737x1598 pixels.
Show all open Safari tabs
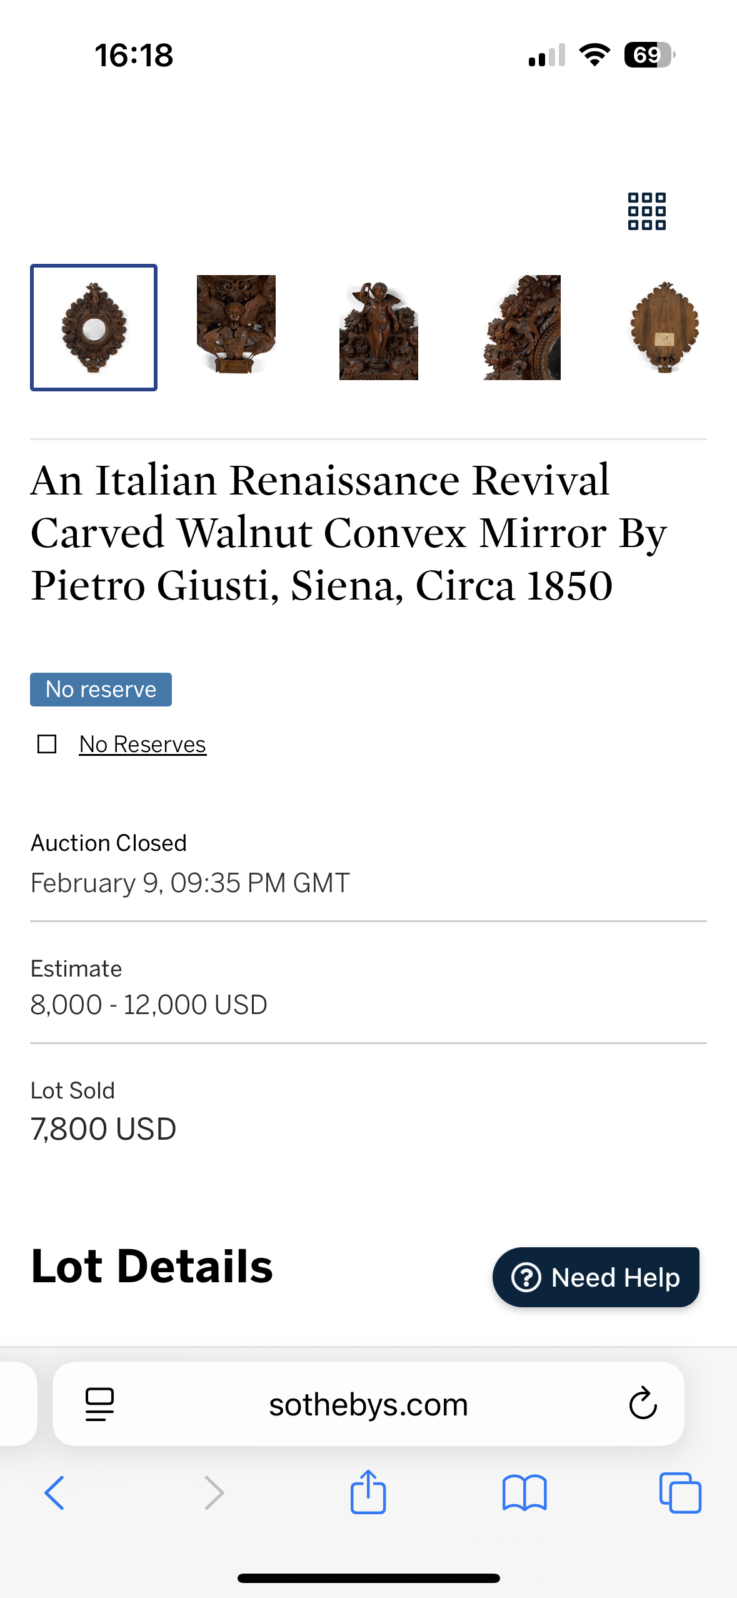tap(679, 1493)
